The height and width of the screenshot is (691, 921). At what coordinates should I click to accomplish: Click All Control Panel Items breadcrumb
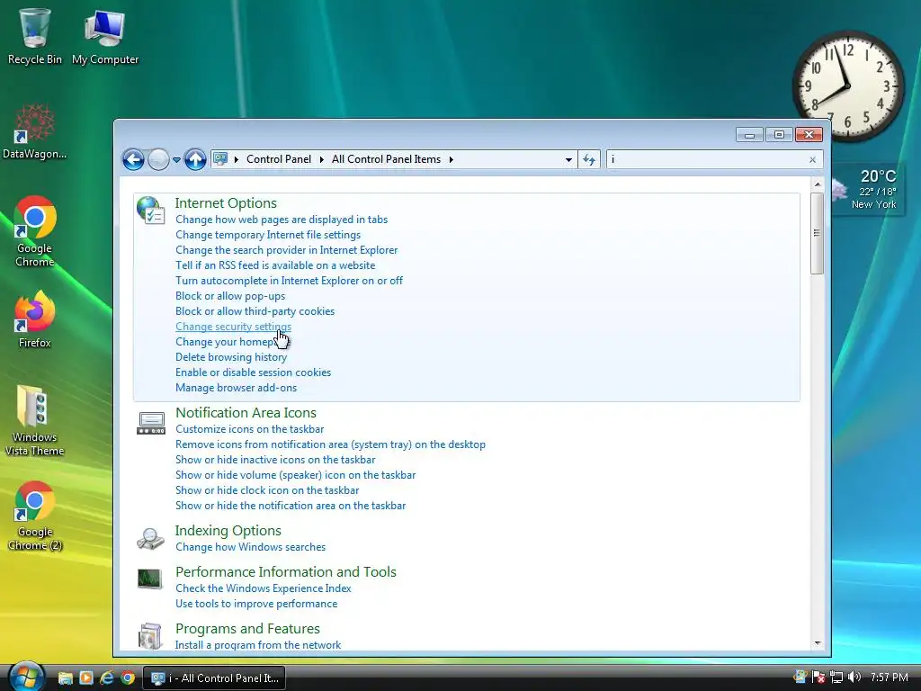[386, 159]
